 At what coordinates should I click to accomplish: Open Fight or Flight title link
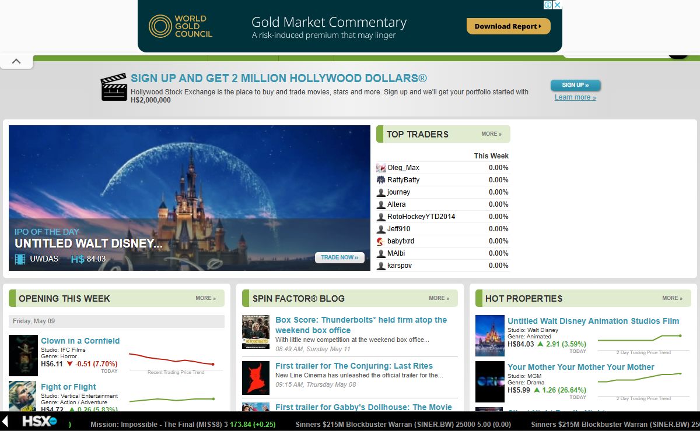68,387
